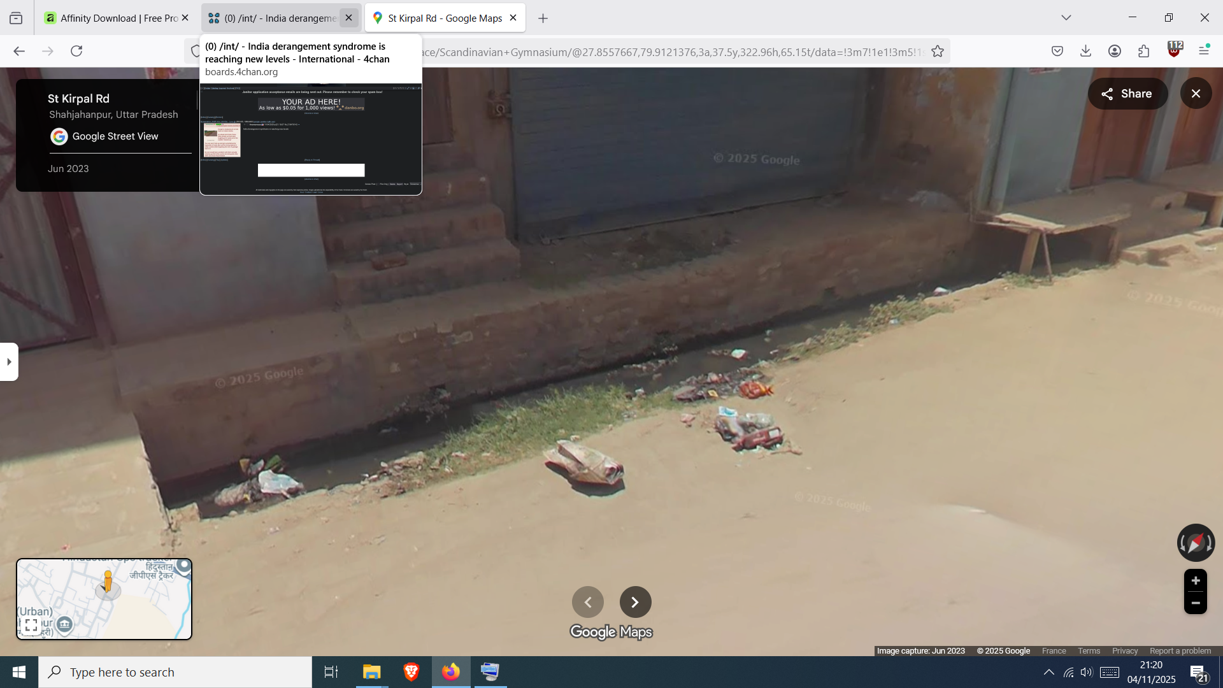Image resolution: width=1223 pixels, height=688 pixels.
Task: Zoom out with the minus button
Action: point(1196,603)
